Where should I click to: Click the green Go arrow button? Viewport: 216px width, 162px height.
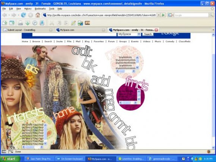[x=163, y=15]
